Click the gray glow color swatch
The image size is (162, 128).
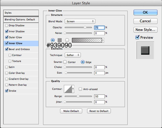point(59,40)
